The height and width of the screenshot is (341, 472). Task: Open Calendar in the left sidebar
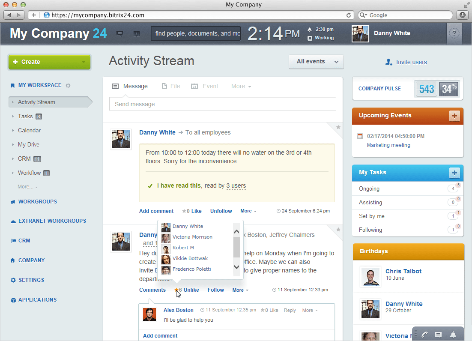(29, 131)
